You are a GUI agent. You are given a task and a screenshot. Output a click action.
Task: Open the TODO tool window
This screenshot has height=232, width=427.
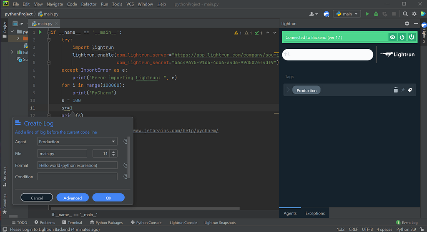(x=19, y=222)
